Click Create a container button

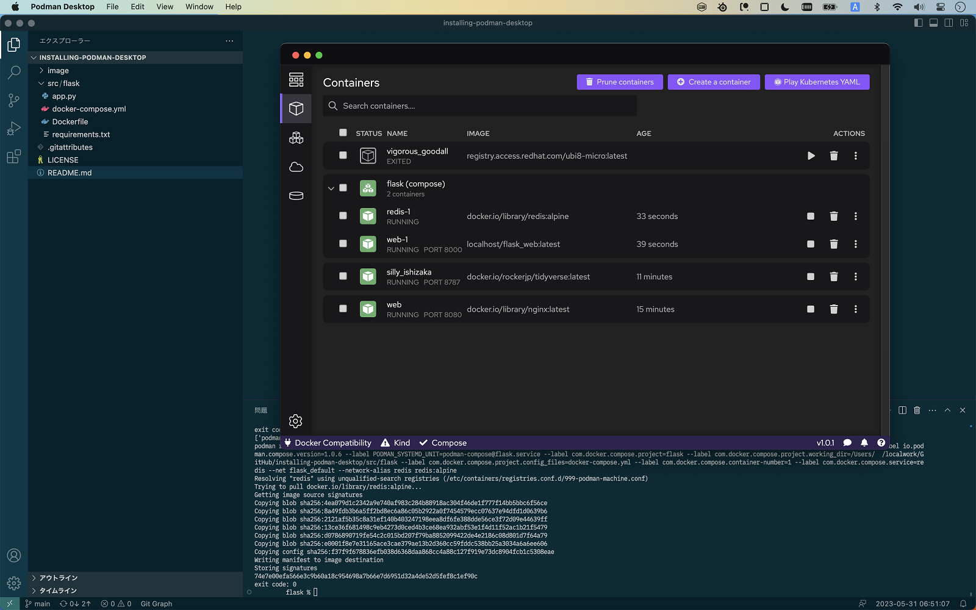coord(714,82)
